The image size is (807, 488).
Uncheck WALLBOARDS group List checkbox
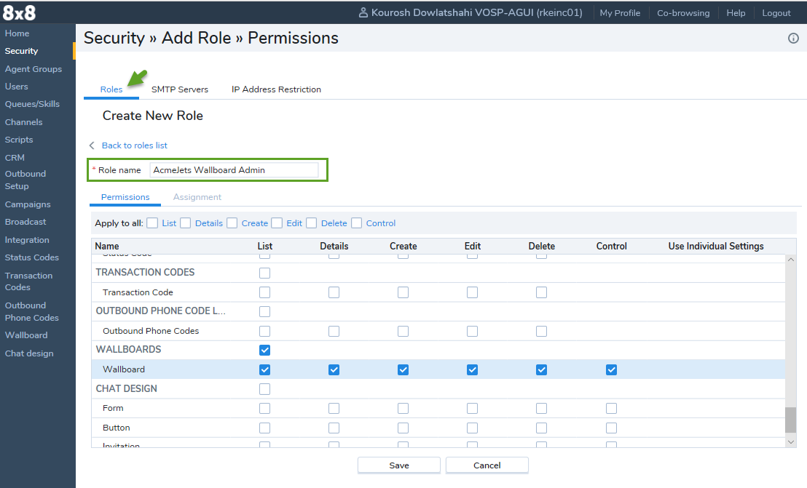click(264, 351)
